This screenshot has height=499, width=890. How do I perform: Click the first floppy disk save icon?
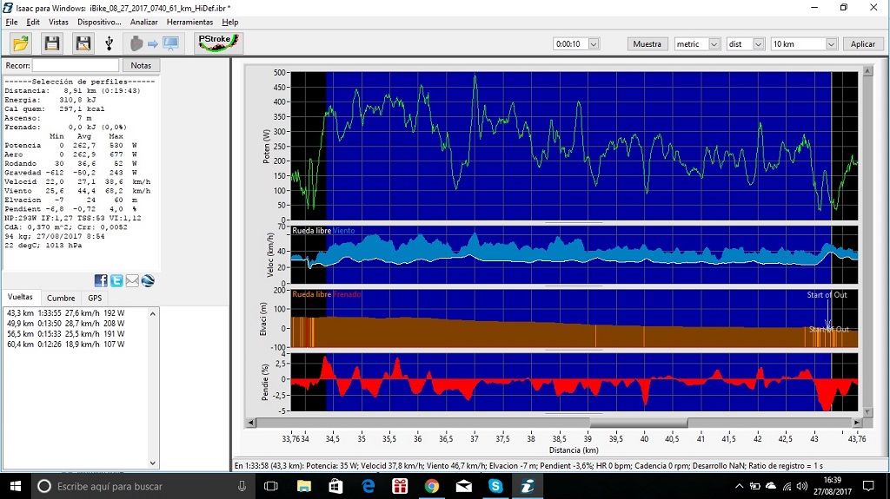(x=52, y=43)
